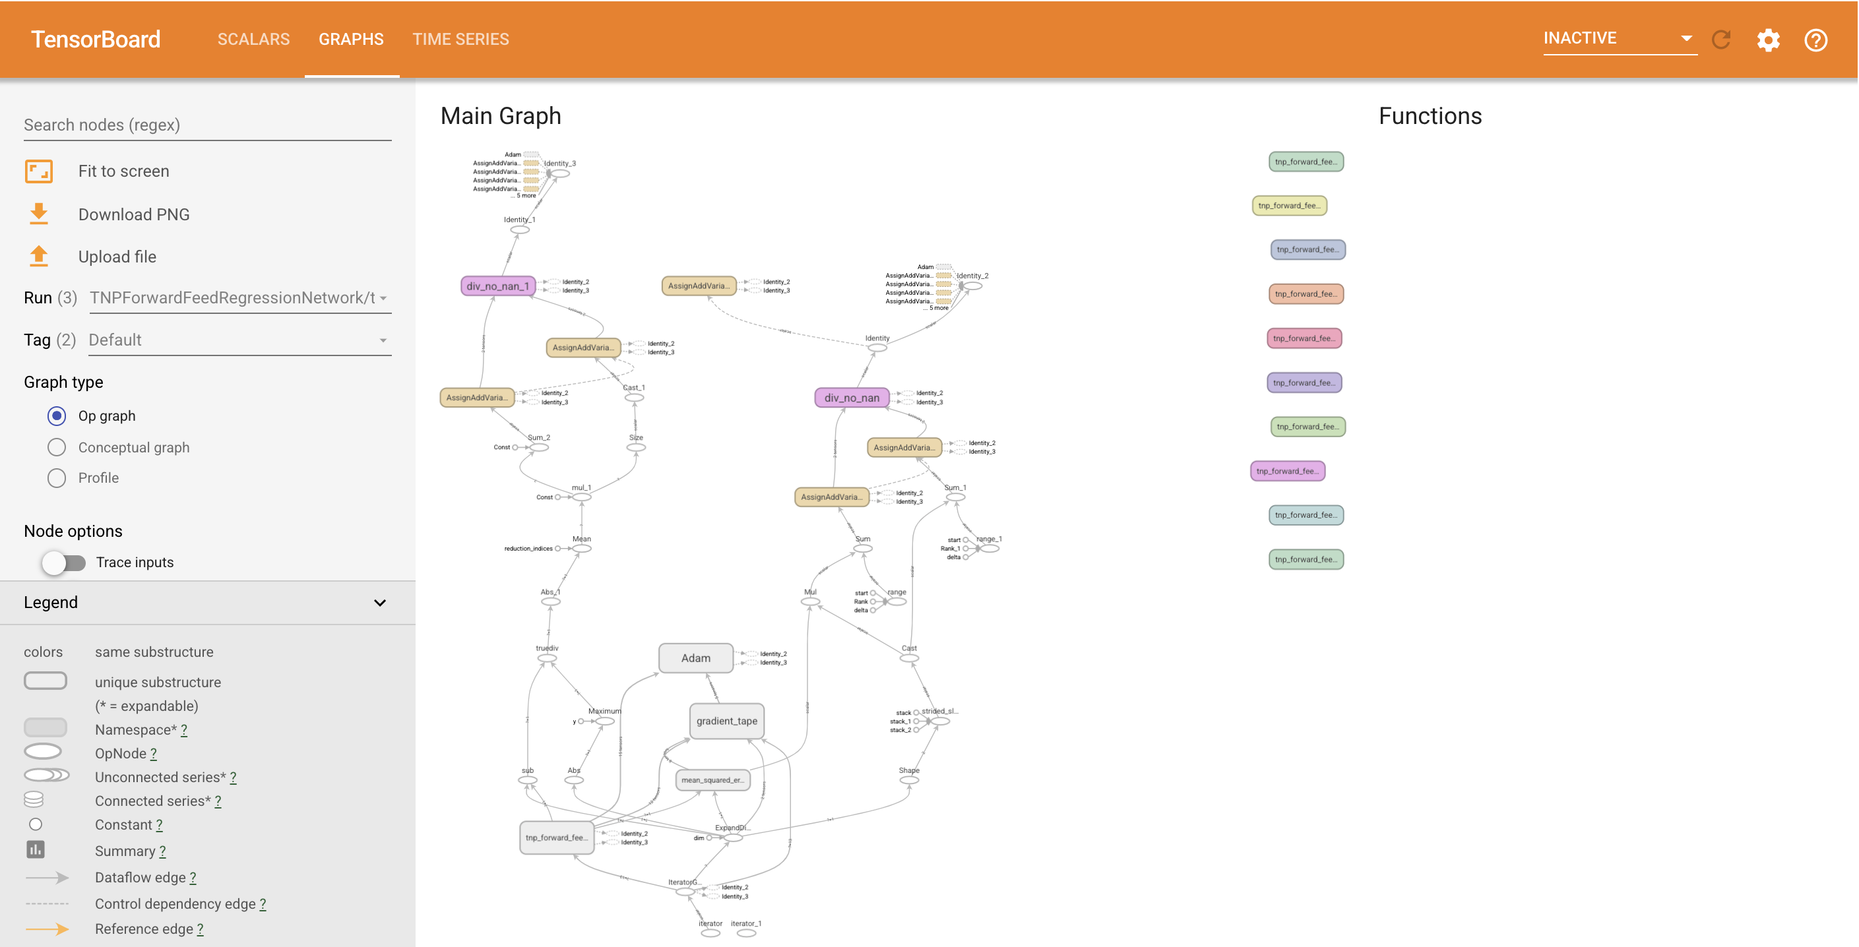Select the Conceptual graph radio button

coord(55,447)
